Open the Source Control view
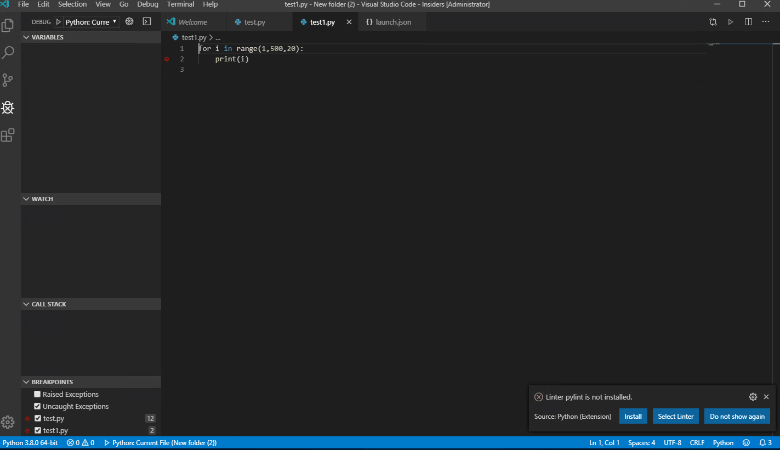The image size is (780, 450). pos(8,80)
